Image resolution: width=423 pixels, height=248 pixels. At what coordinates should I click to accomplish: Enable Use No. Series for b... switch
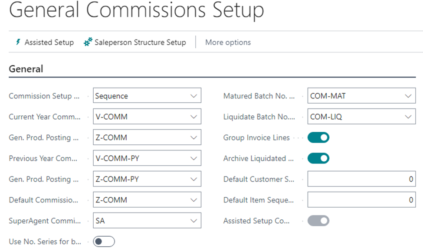click(104, 241)
